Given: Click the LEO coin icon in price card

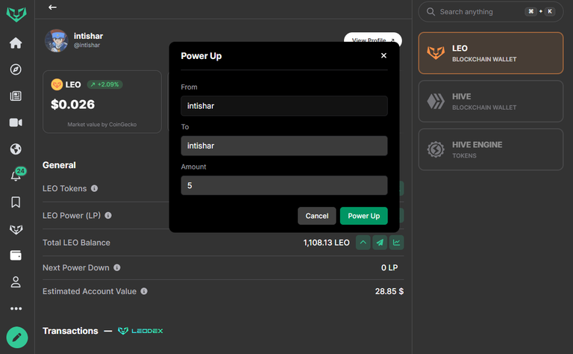Looking at the screenshot, I should pos(57,84).
